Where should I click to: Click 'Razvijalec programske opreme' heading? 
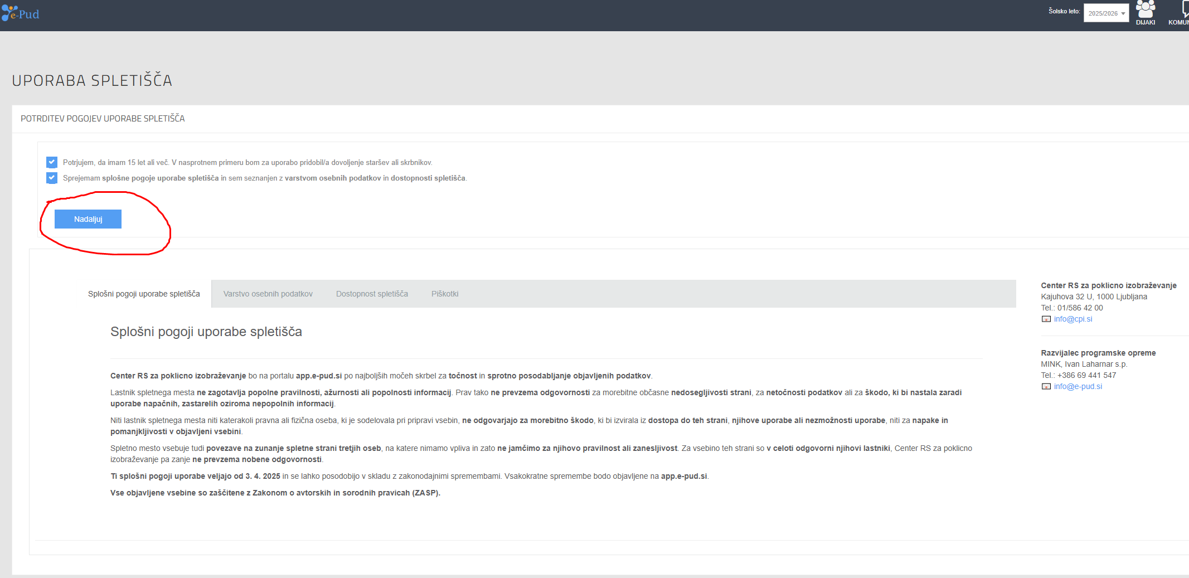pos(1098,353)
